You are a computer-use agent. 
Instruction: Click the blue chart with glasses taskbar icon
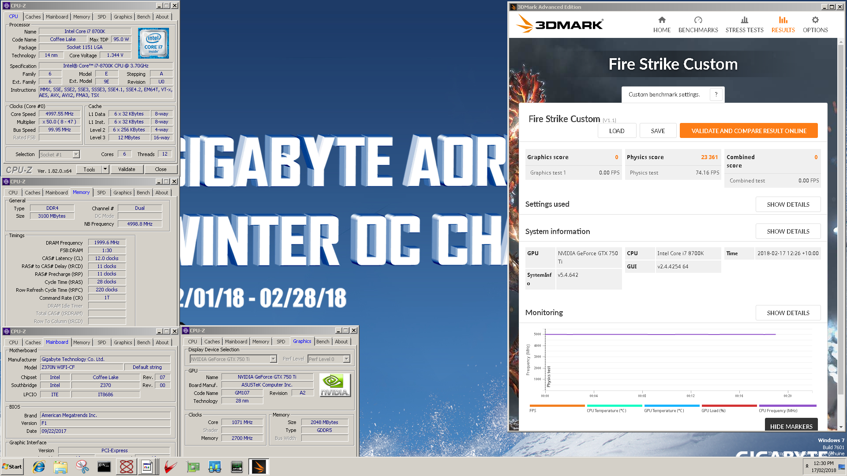[215, 467]
